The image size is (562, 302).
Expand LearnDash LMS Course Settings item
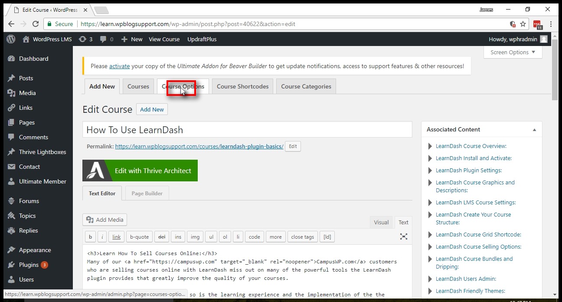coord(430,203)
